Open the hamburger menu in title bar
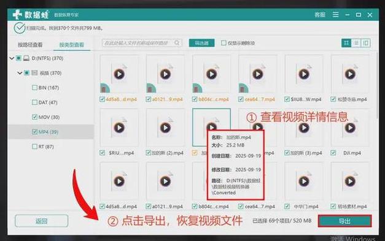Image resolution: width=385 pixels, height=241 pixels. [x=335, y=15]
